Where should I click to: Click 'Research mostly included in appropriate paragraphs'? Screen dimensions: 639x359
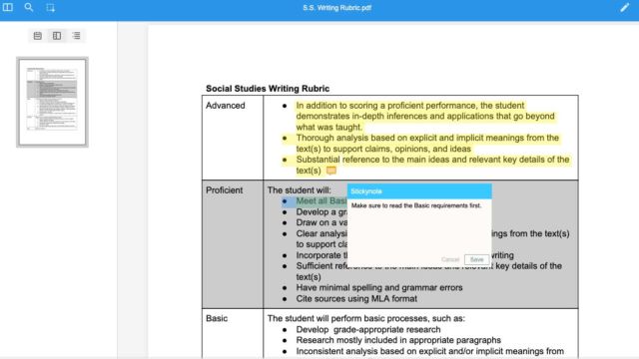(x=398, y=340)
